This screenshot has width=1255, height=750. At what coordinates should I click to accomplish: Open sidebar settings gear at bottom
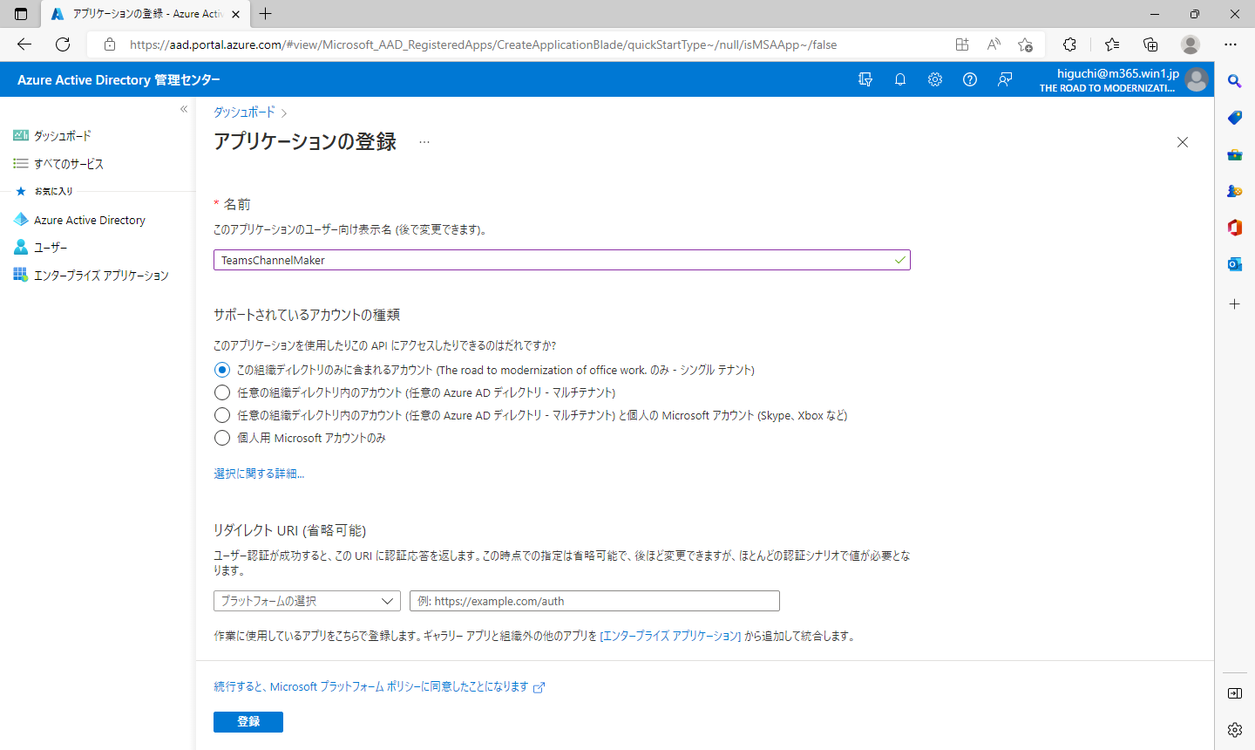tap(1235, 730)
